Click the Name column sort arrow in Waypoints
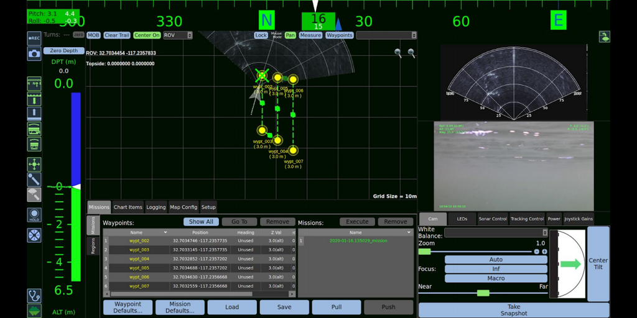The height and width of the screenshot is (318, 637). point(165,232)
